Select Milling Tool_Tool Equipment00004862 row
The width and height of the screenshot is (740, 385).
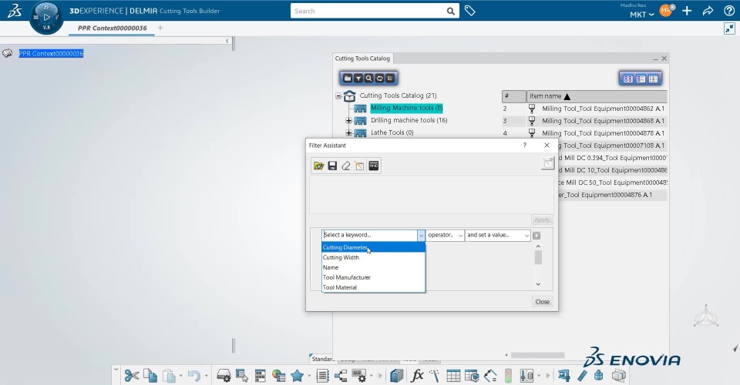point(584,109)
